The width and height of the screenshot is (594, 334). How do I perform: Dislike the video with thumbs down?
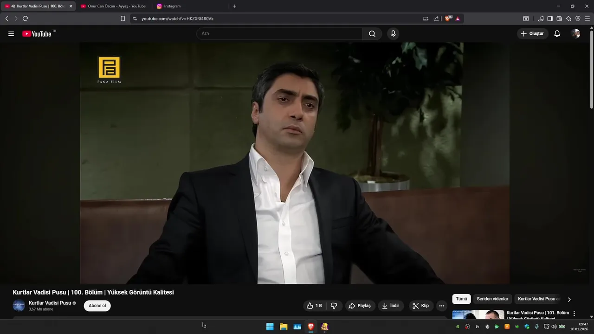coord(334,306)
